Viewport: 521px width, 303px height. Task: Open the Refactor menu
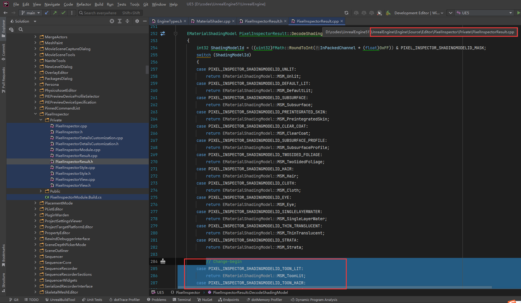(84, 4)
